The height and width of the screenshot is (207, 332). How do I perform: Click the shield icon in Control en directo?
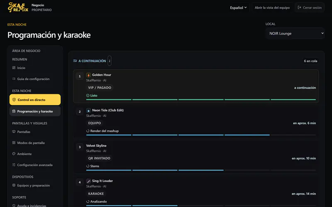pos(14,100)
